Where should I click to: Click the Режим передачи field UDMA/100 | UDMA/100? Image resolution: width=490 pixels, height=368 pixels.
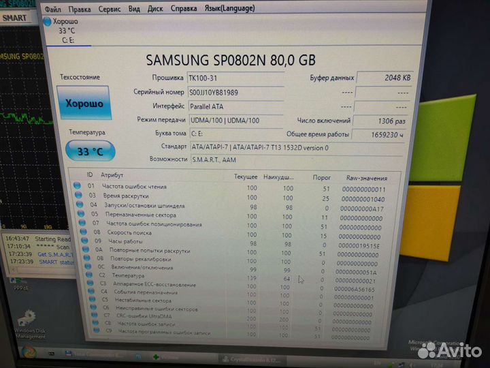236,120
